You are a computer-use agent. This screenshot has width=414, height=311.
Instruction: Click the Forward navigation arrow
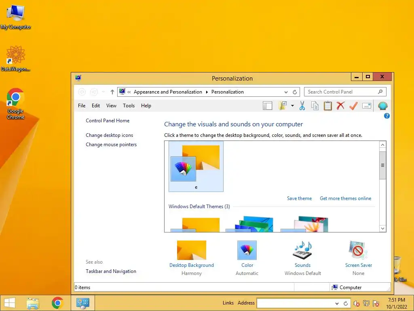pyautogui.click(x=94, y=92)
